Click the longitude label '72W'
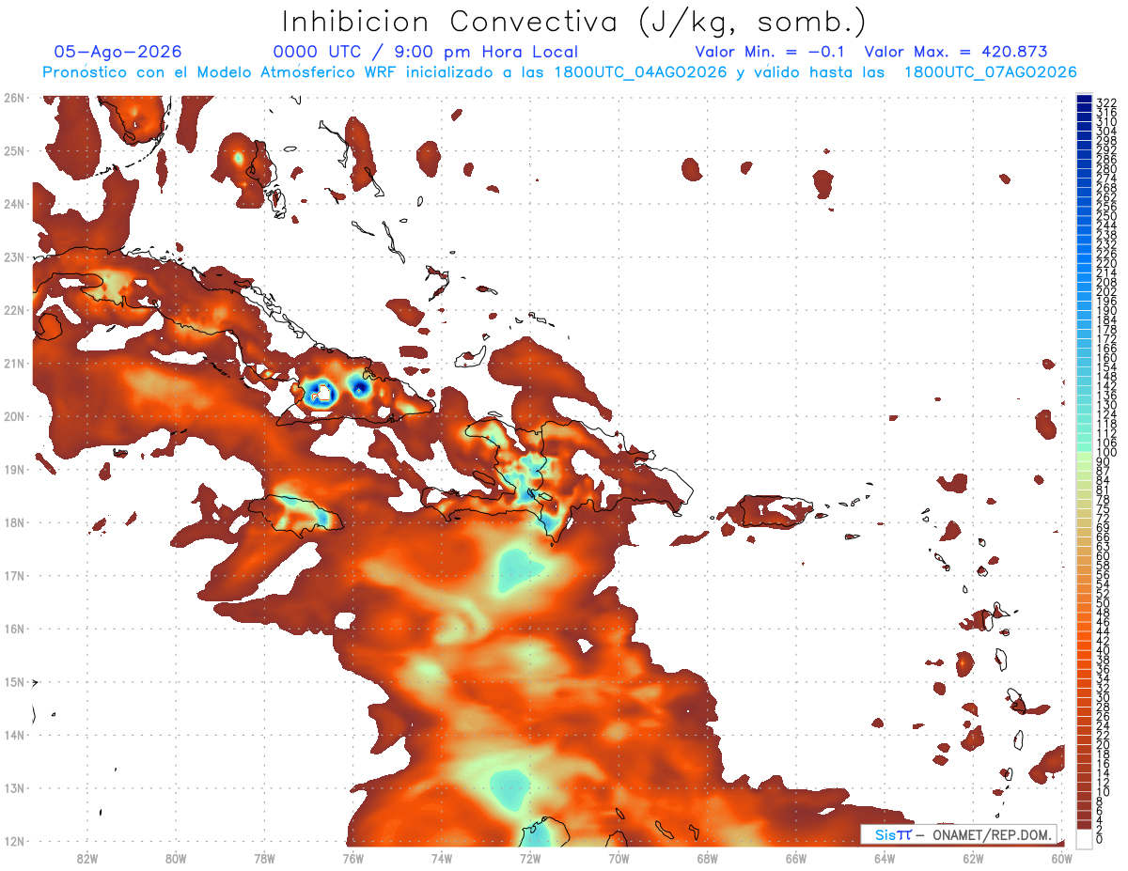This screenshot has height=871, width=1128. pyautogui.click(x=530, y=858)
